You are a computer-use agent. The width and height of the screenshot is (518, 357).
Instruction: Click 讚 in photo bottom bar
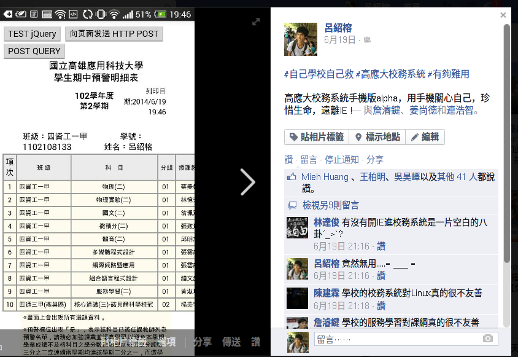click(x=256, y=342)
